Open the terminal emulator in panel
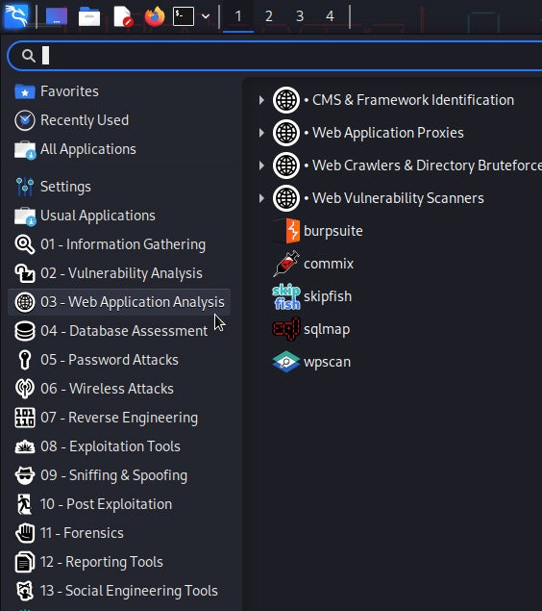The image size is (542, 611). [184, 16]
